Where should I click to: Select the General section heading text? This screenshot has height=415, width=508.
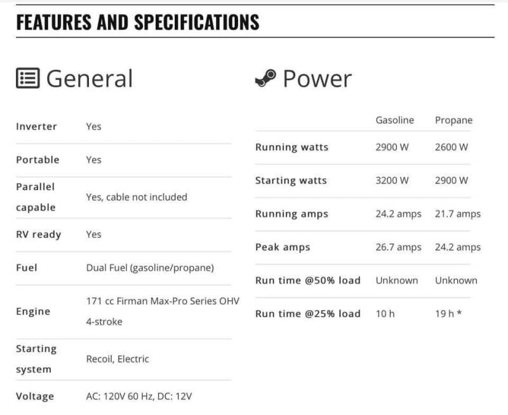(x=90, y=78)
